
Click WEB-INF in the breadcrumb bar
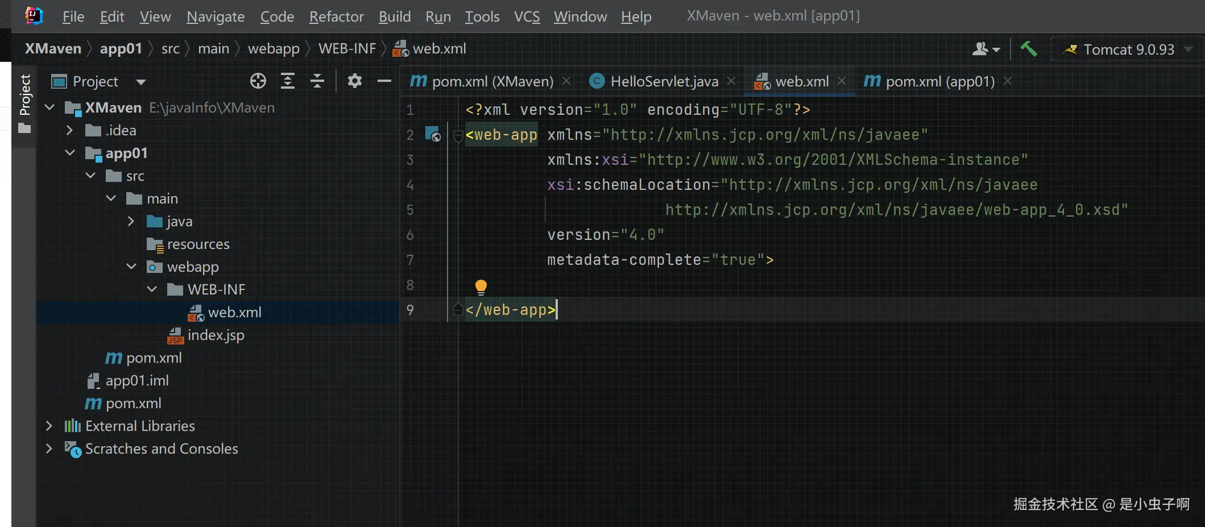pos(347,49)
